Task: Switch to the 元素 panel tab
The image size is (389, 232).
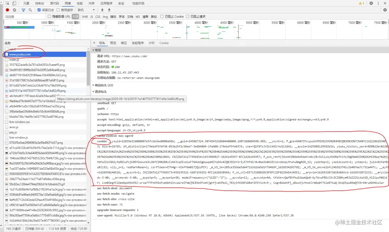Action: click(x=26, y=4)
